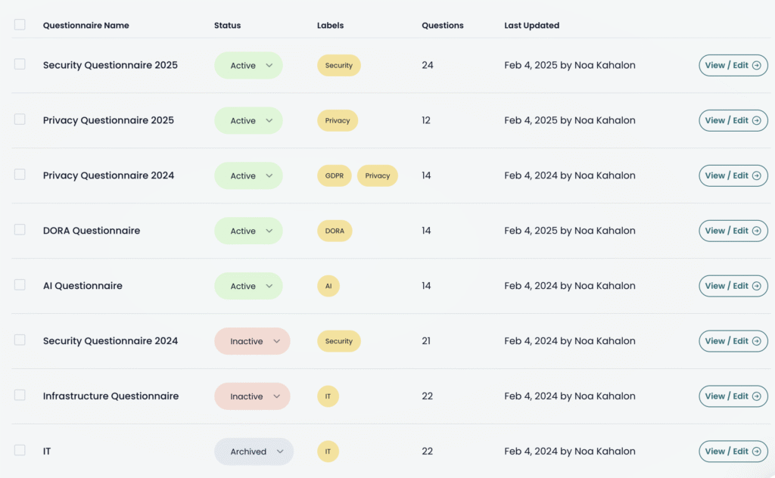Toggle the select-all checkbox in the header
Viewport: 775px width, 478px height.
pyautogui.click(x=20, y=23)
